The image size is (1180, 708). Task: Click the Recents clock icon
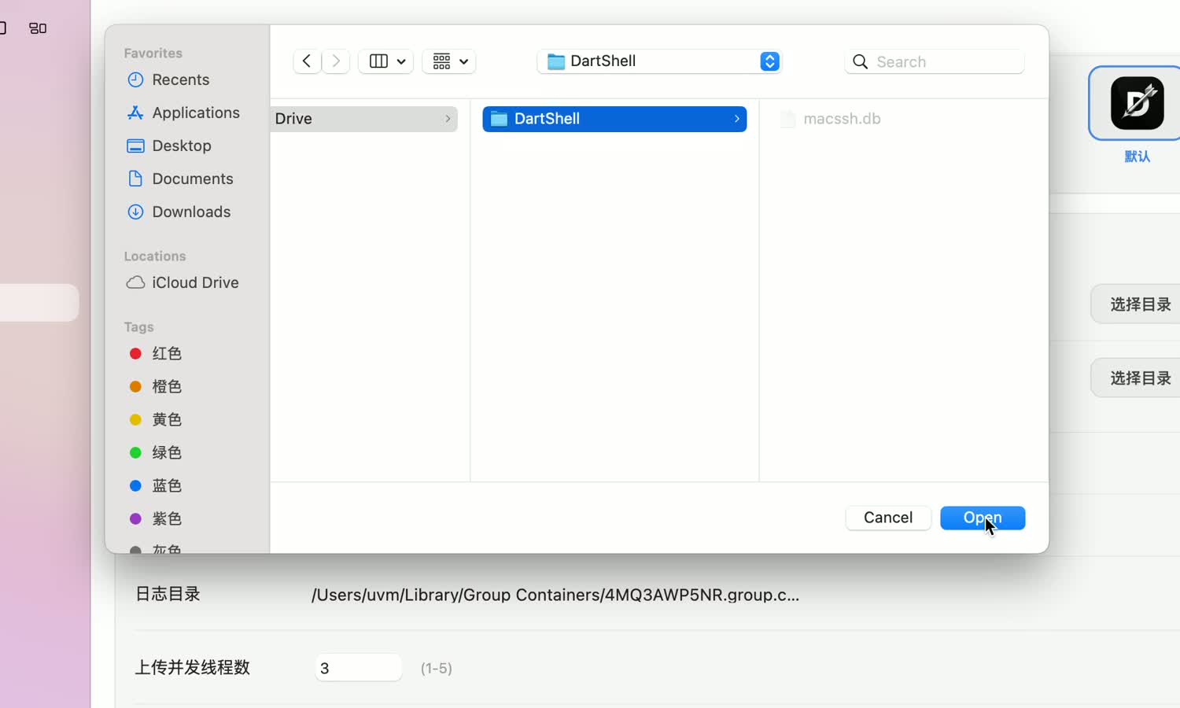coord(135,79)
